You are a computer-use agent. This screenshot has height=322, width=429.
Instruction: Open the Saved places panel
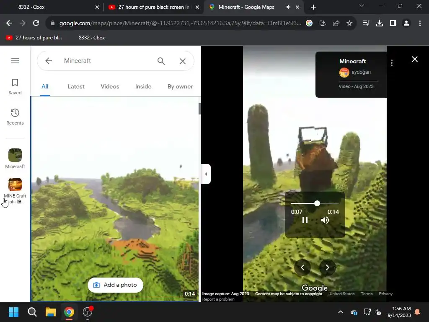[x=15, y=87]
